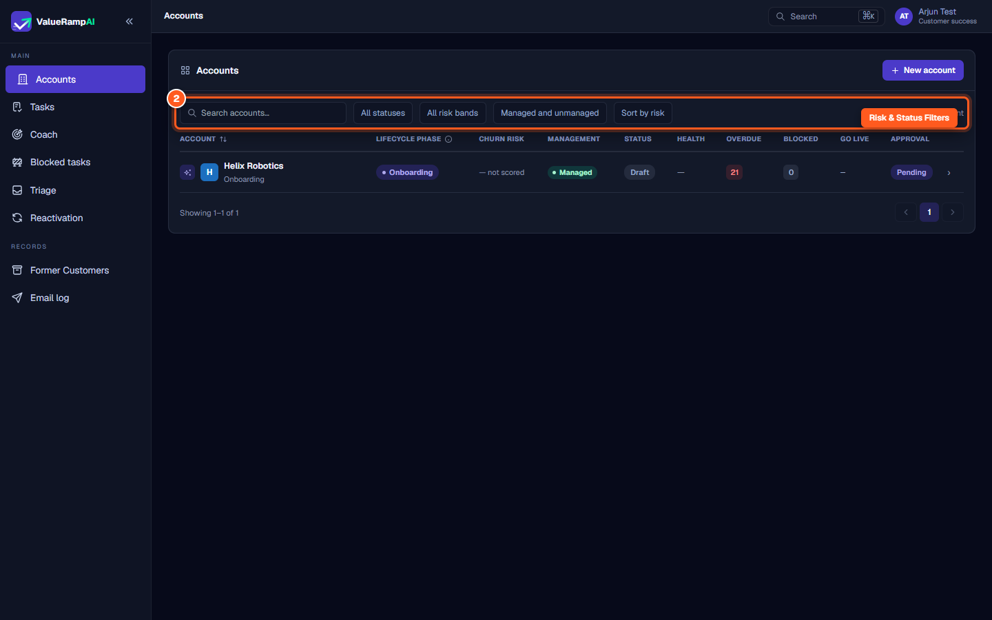Click the Draft status badge
Image resolution: width=992 pixels, height=620 pixels.
[640, 172]
